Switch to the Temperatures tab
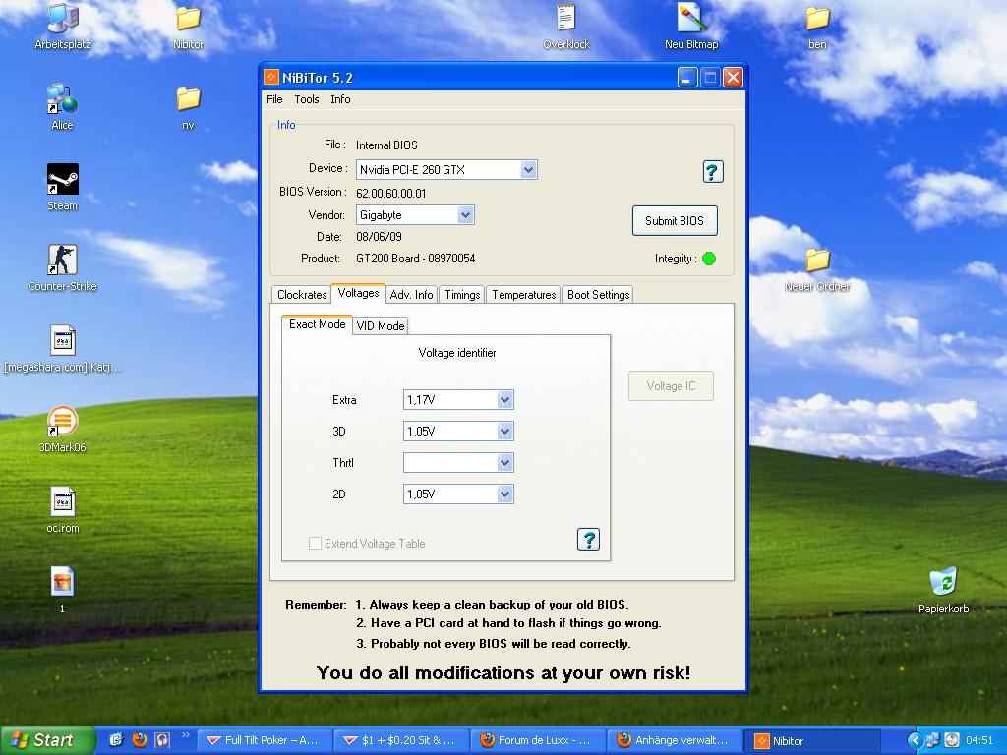This screenshot has height=755, width=1007. pyautogui.click(x=523, y=295)
